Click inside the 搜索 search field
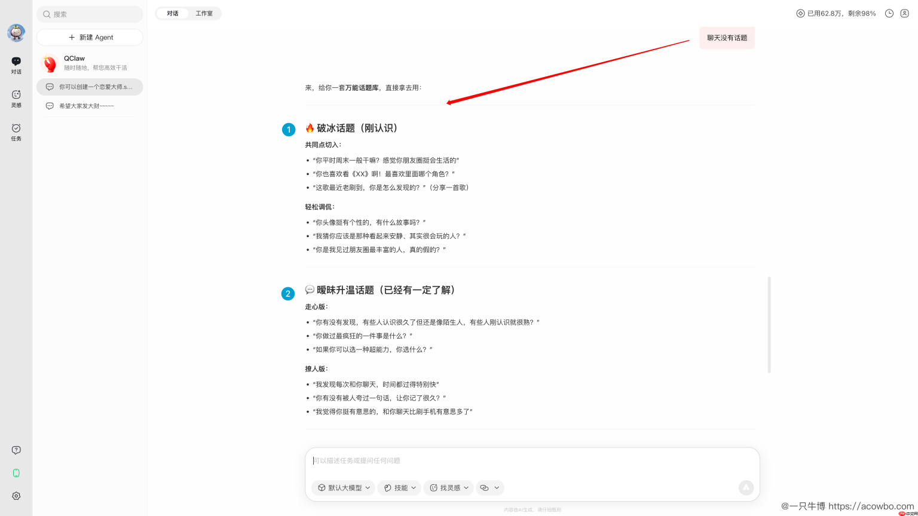 click(90, 14)
